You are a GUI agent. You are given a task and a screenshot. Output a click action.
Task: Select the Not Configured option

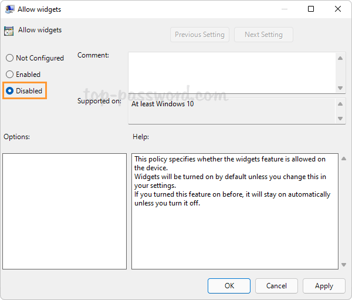point(10,58)
